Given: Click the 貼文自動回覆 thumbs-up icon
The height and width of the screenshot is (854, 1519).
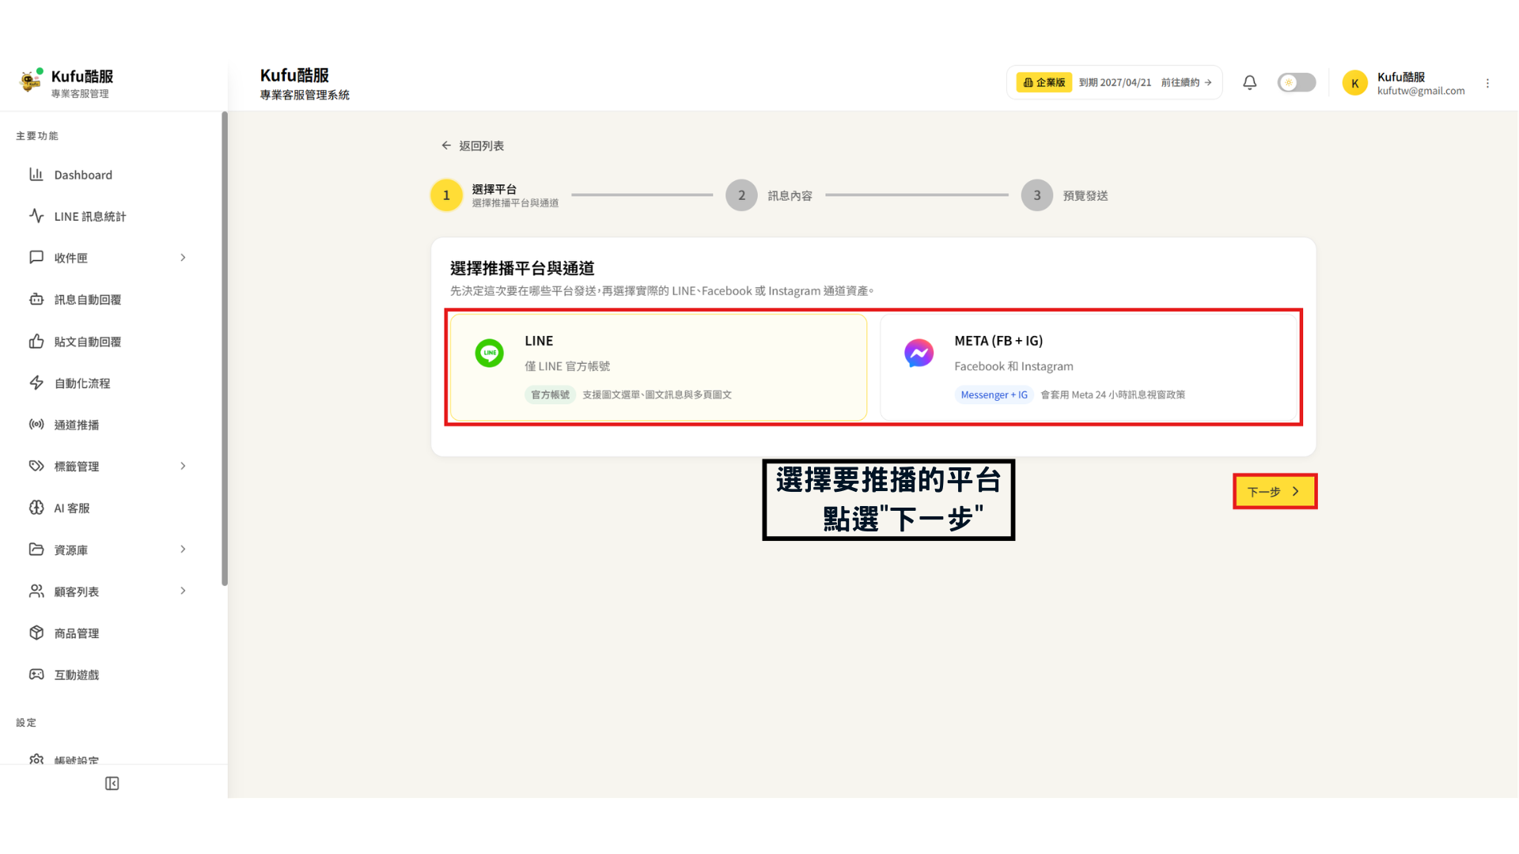Looking at the screenshot, I should [36, 341].
